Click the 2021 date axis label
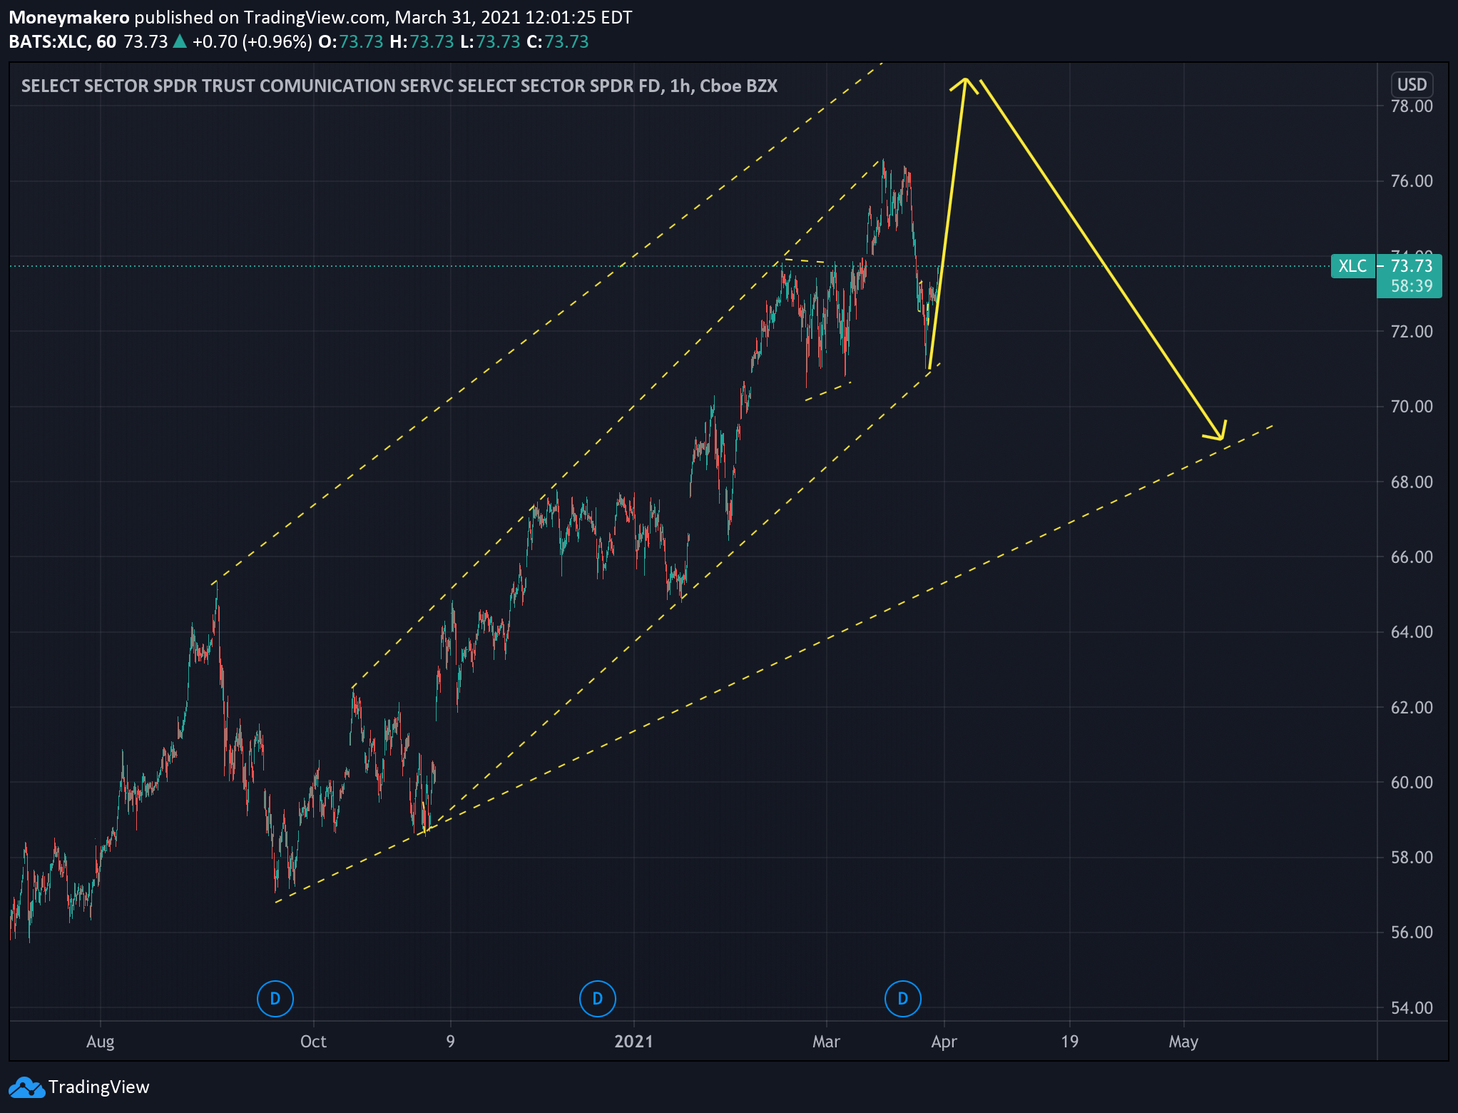 [633, 1042]
